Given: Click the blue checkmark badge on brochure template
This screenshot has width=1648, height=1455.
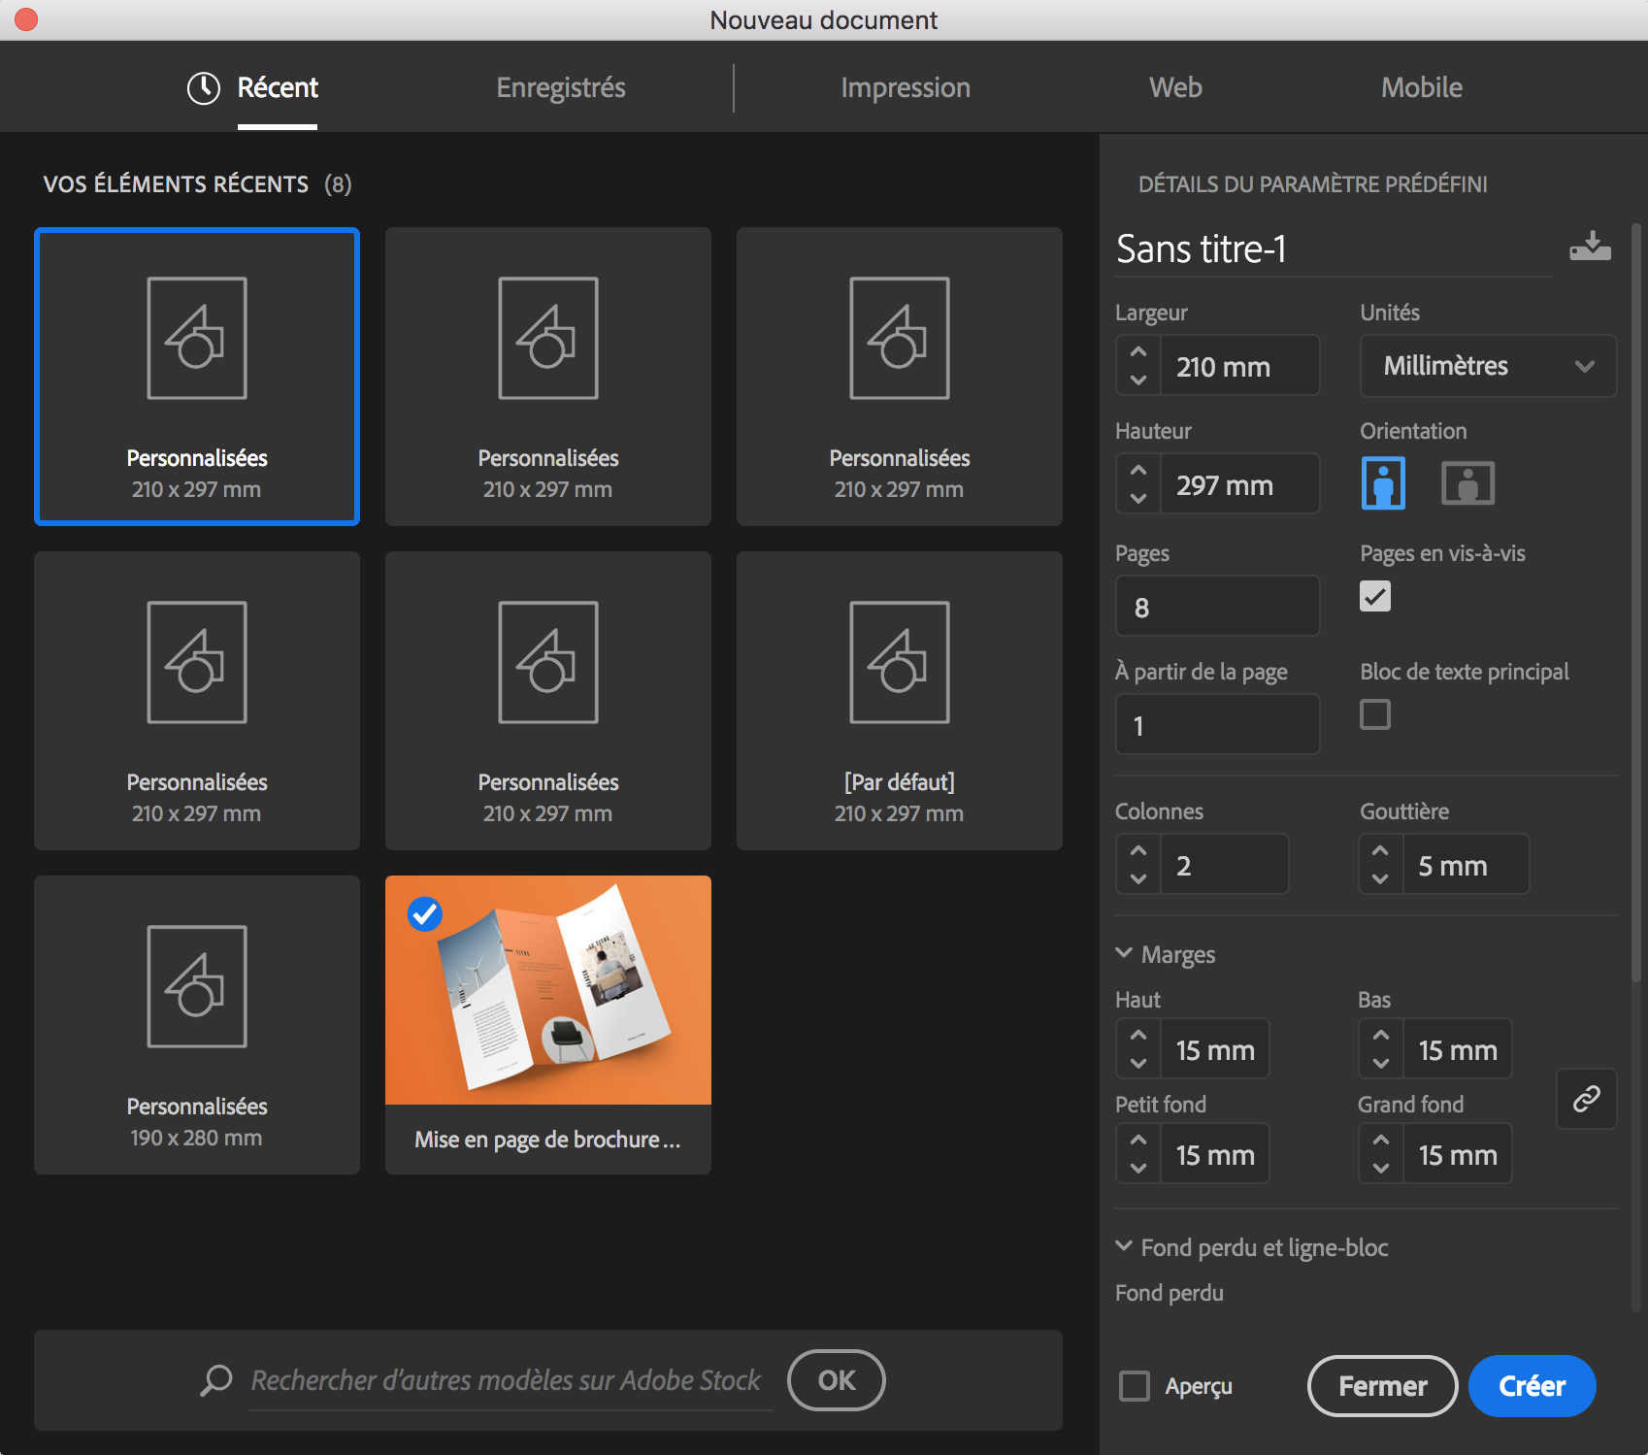Looking at the screenshot, I should pyautogui.click(x=425, y=913).
